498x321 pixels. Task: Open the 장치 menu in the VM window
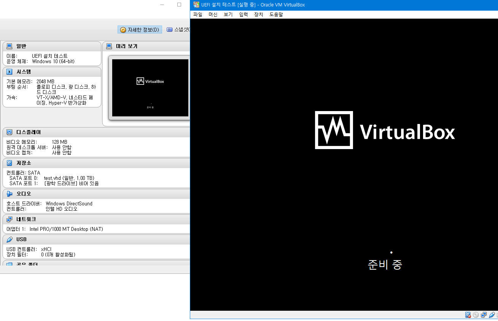[259, 14]
